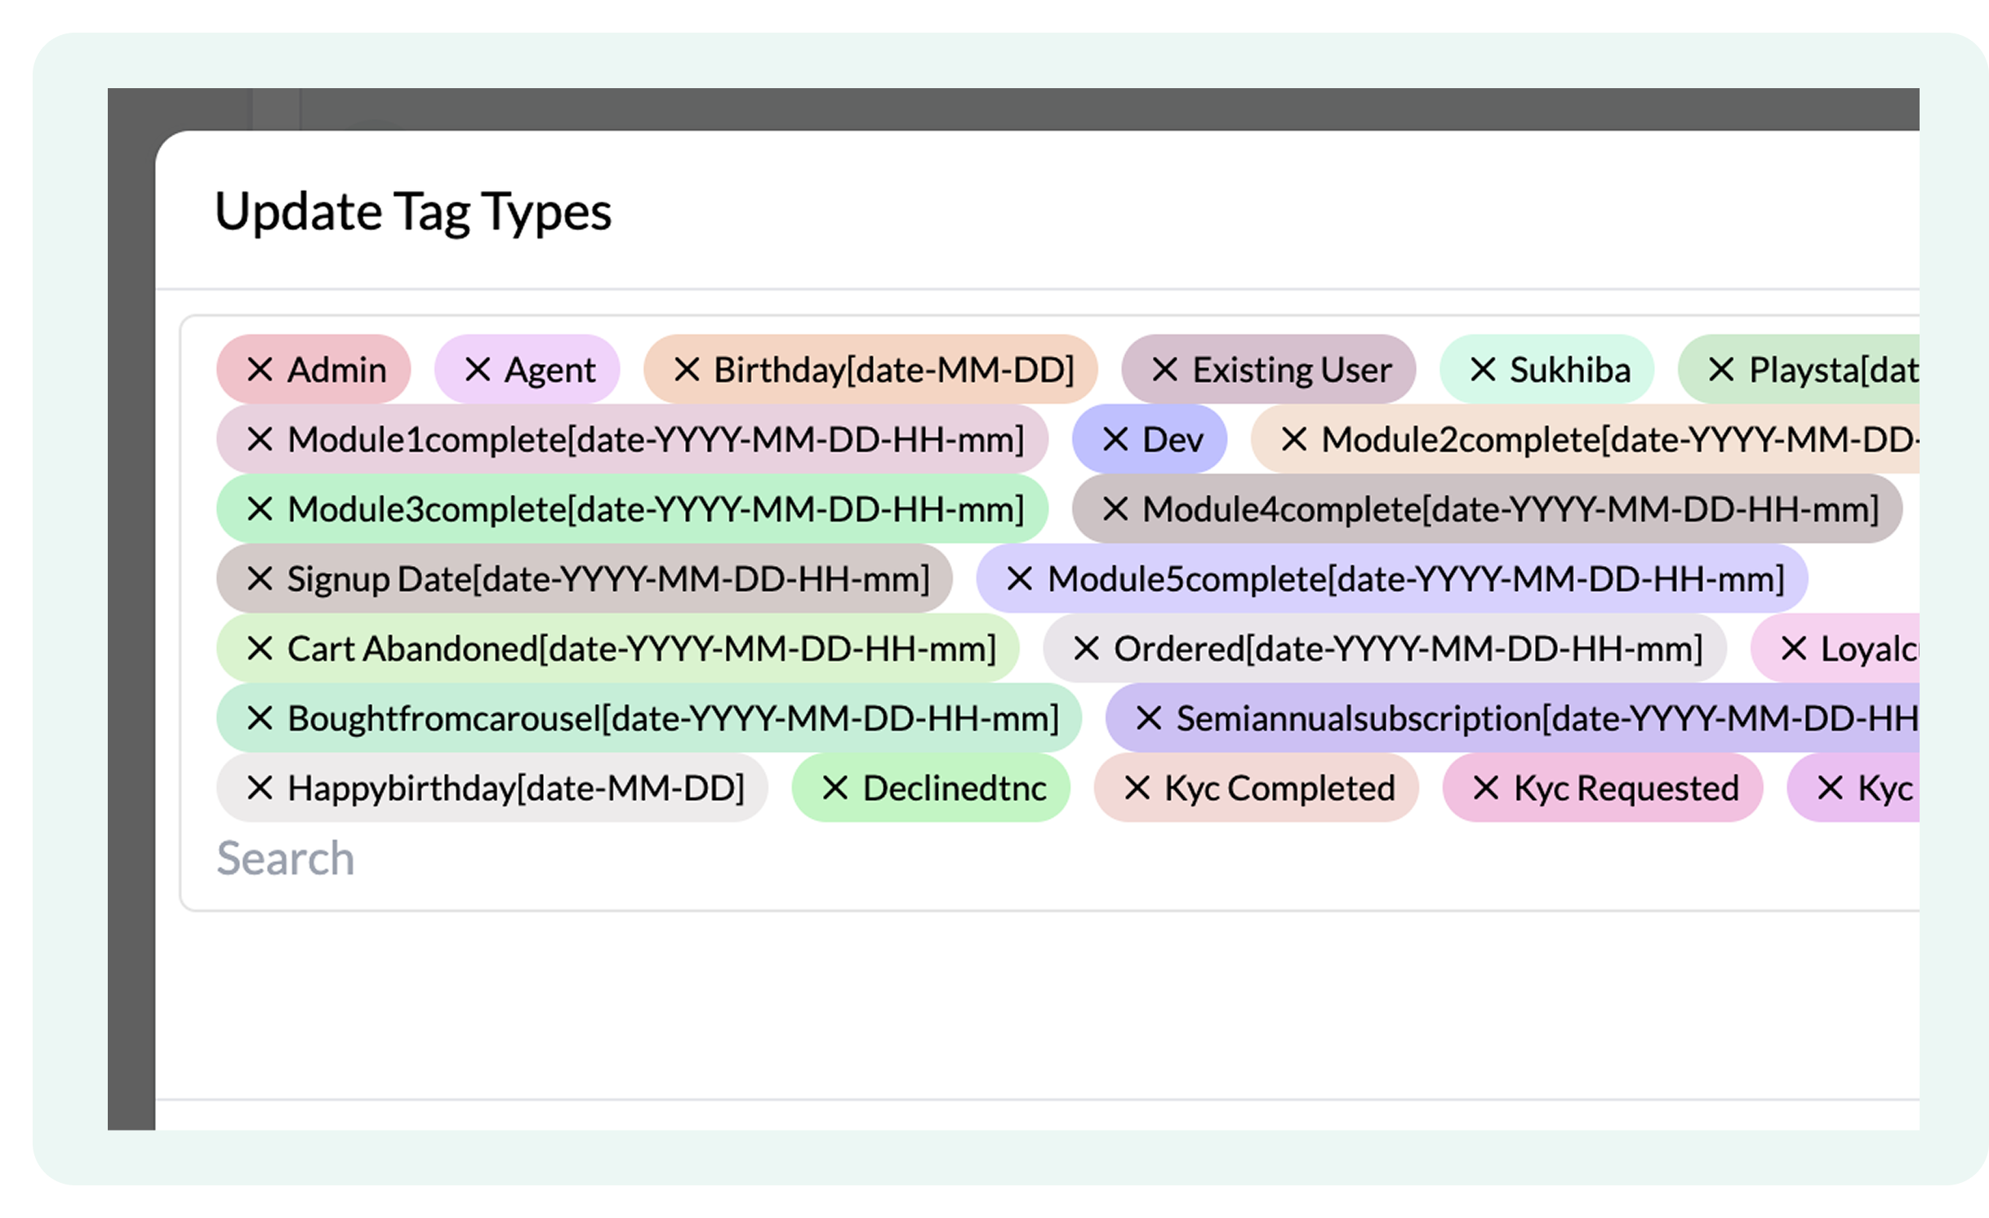Viewport: 1989px width, 1218px height.
Task: Remove the Ordered tag using its X icon
Action: 1087,649
